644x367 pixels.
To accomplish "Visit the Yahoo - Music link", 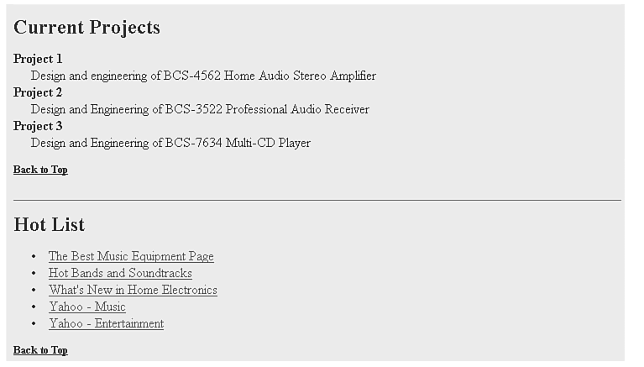I will (x=87, y=307).
